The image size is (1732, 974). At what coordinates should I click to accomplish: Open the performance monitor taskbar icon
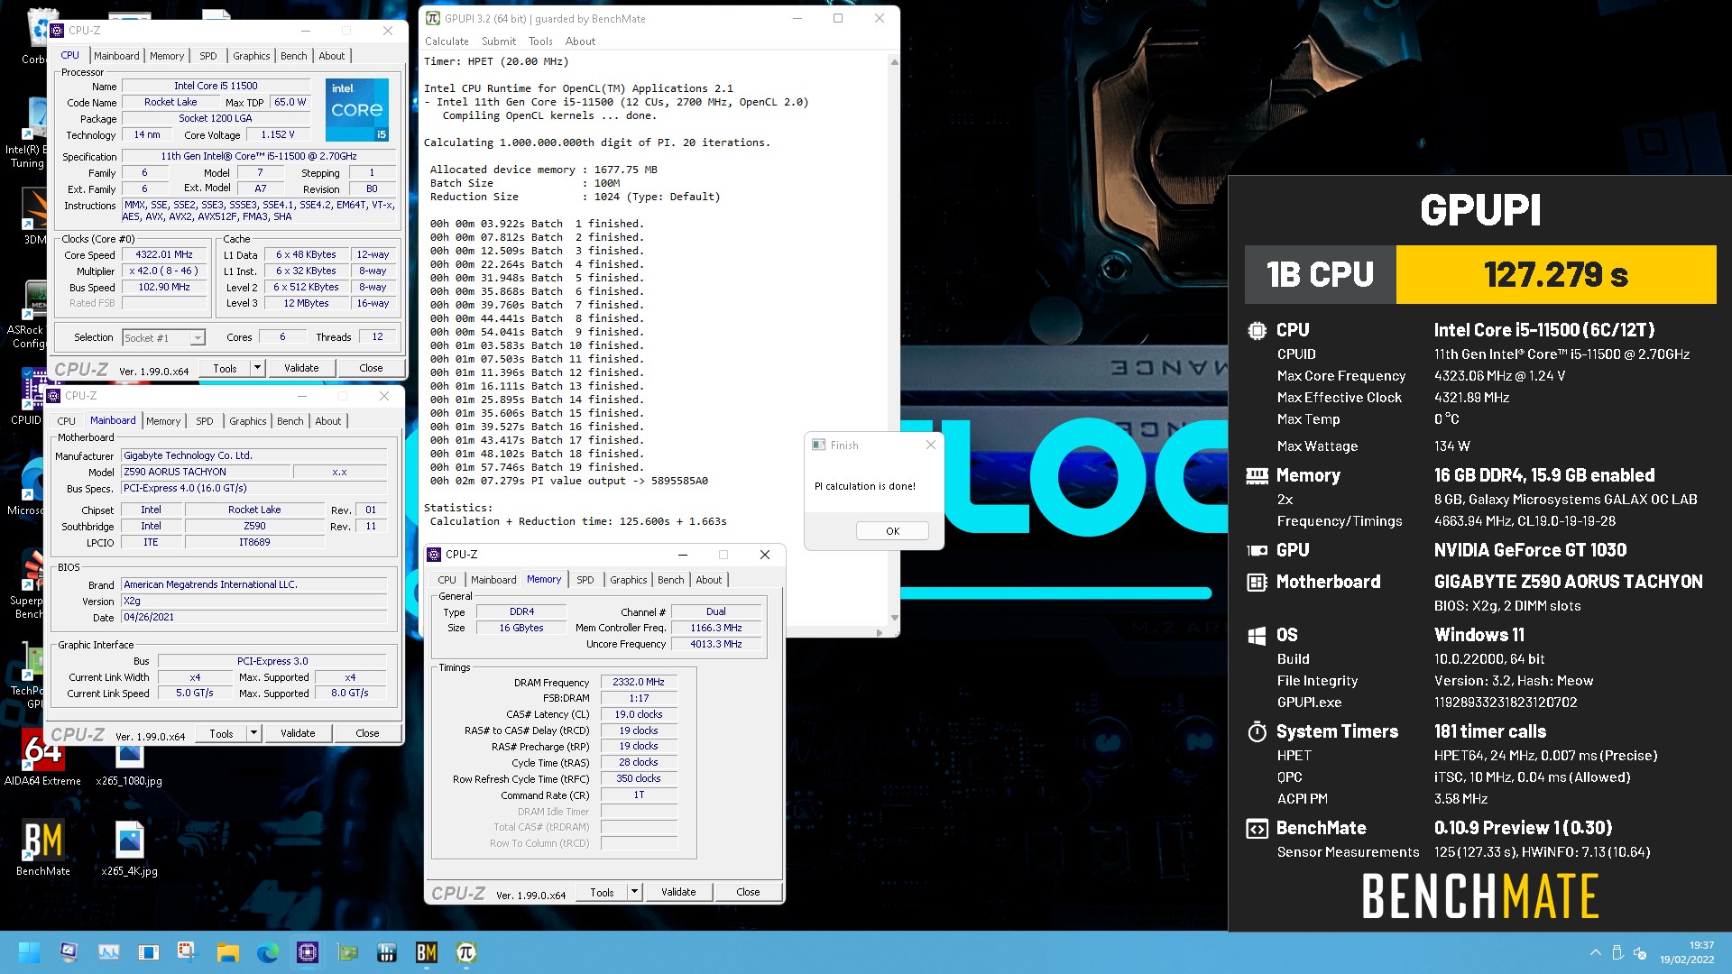109,952
